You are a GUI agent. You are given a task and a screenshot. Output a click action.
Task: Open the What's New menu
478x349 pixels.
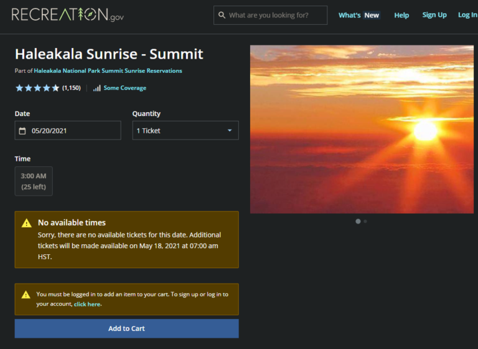click(358, 15)
